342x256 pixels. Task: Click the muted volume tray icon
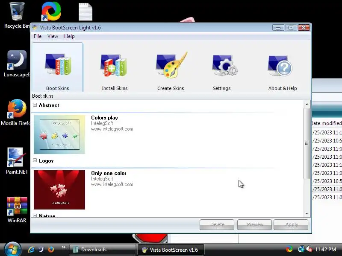coord(309,249)
